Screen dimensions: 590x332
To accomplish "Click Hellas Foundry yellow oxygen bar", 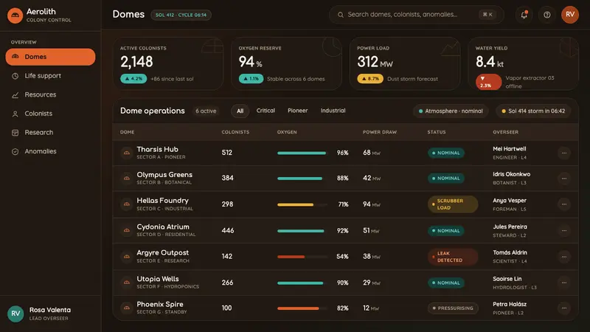I will point(302,204).
